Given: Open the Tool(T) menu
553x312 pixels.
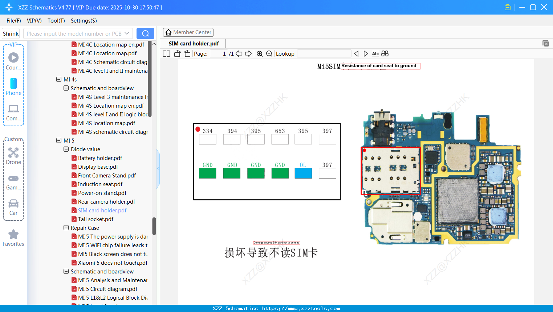Looking at the screenshot, I should point(56,21).
